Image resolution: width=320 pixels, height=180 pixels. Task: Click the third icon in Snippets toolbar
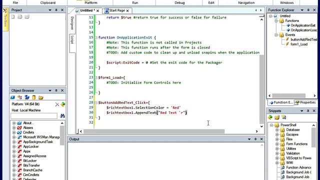tap(284, 117)
